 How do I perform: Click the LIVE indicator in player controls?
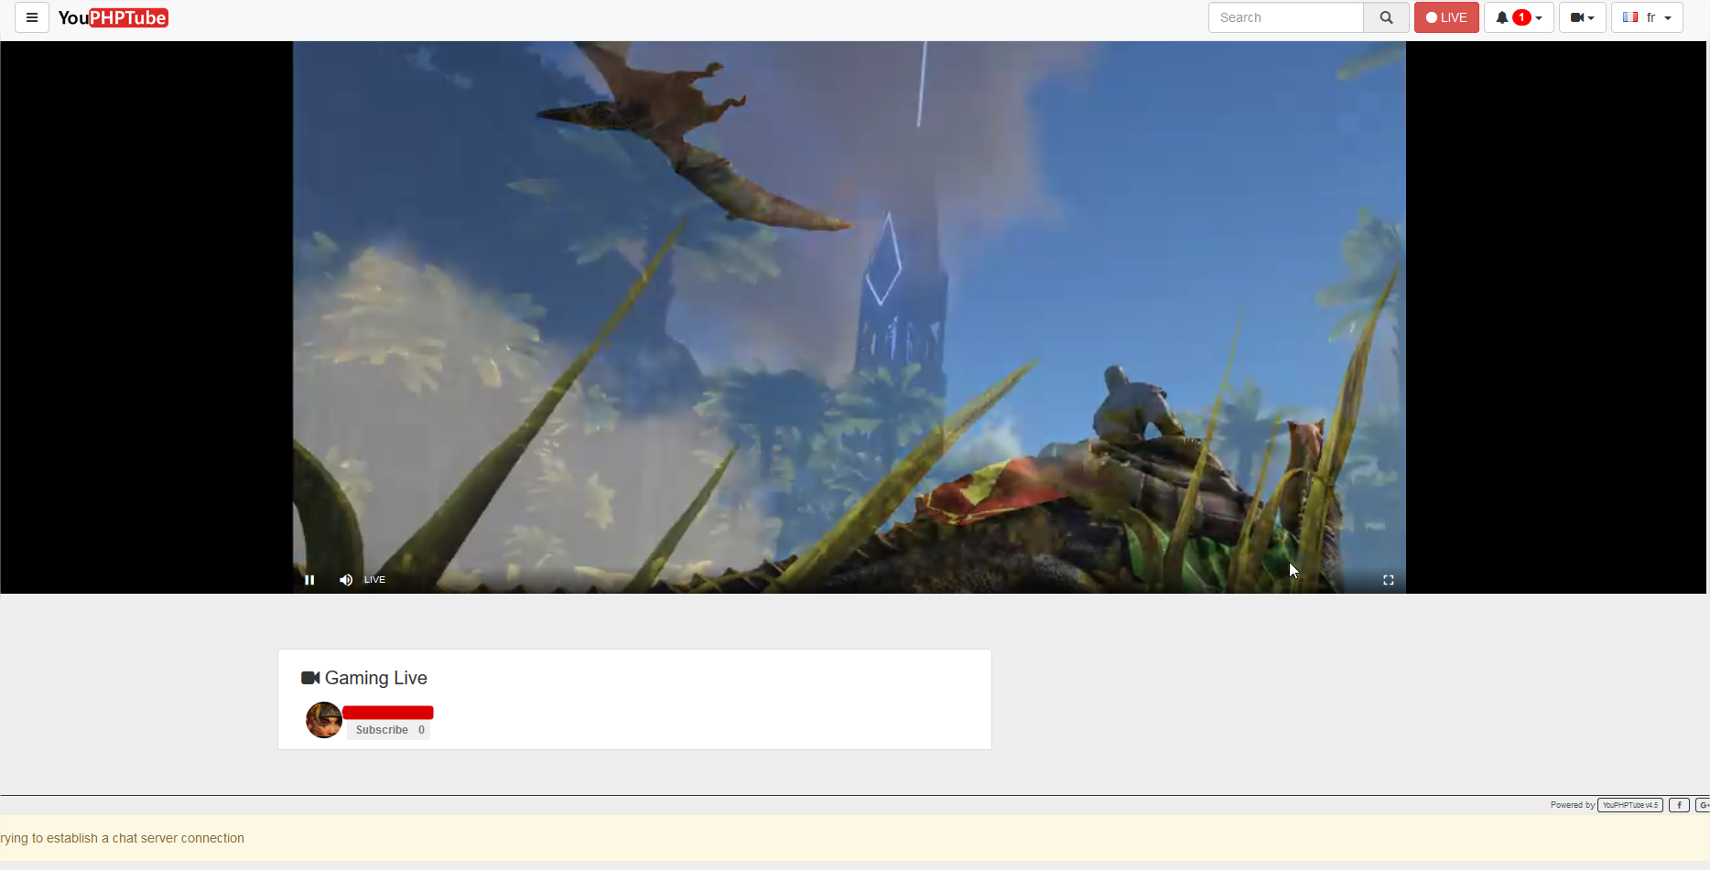[374, 580]
